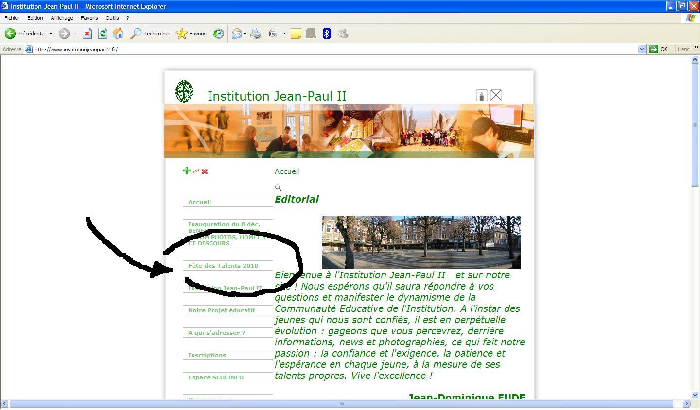The image size is (700, 410).
Task: Open the Mail button dropdown arrow
Action: 245,34
